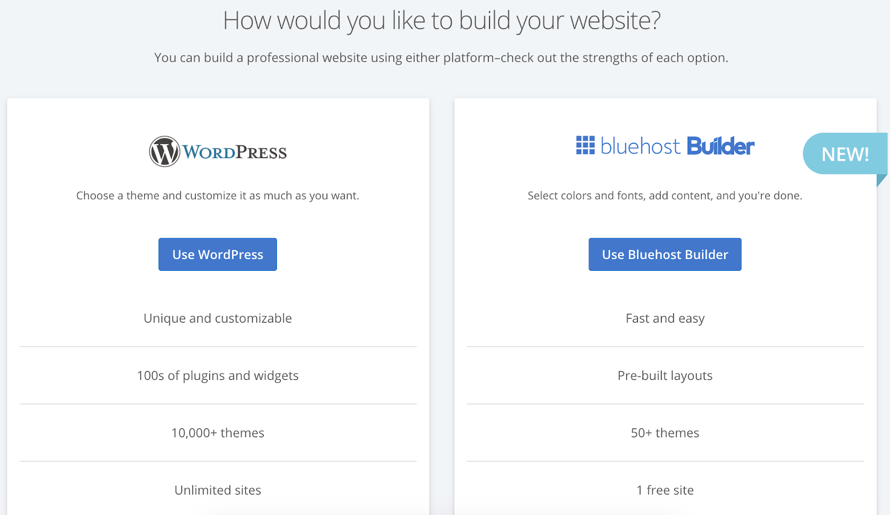The image size is (890, 515).
Task: Click the word Builder in the bluehost logo
Action: pyautogui.click(x=720, y=146)
